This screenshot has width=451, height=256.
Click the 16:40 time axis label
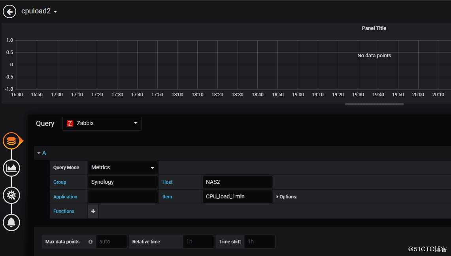[x=17, y=95]
